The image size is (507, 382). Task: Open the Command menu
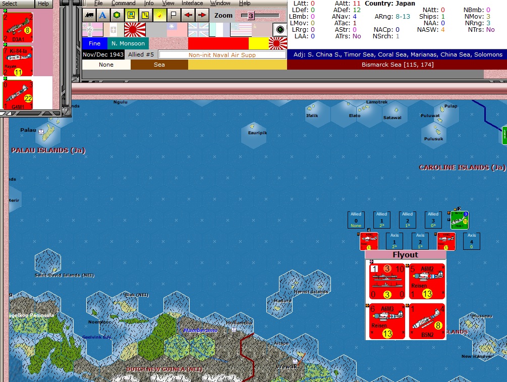click(123, 3)
